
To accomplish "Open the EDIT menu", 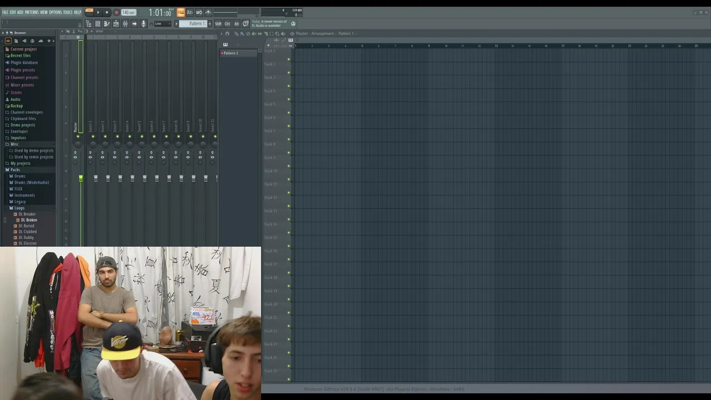I will click(x=13, y=12).
